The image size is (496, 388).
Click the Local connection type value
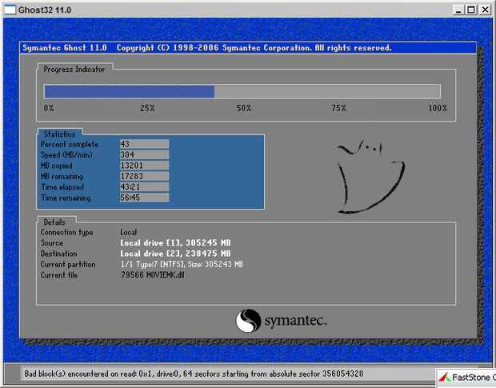click(129, 233)
